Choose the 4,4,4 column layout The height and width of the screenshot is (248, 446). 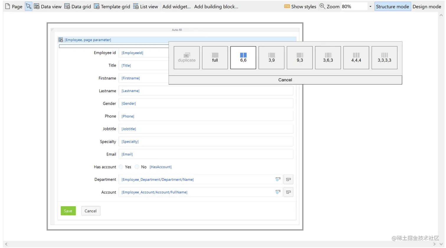point(356,58)
